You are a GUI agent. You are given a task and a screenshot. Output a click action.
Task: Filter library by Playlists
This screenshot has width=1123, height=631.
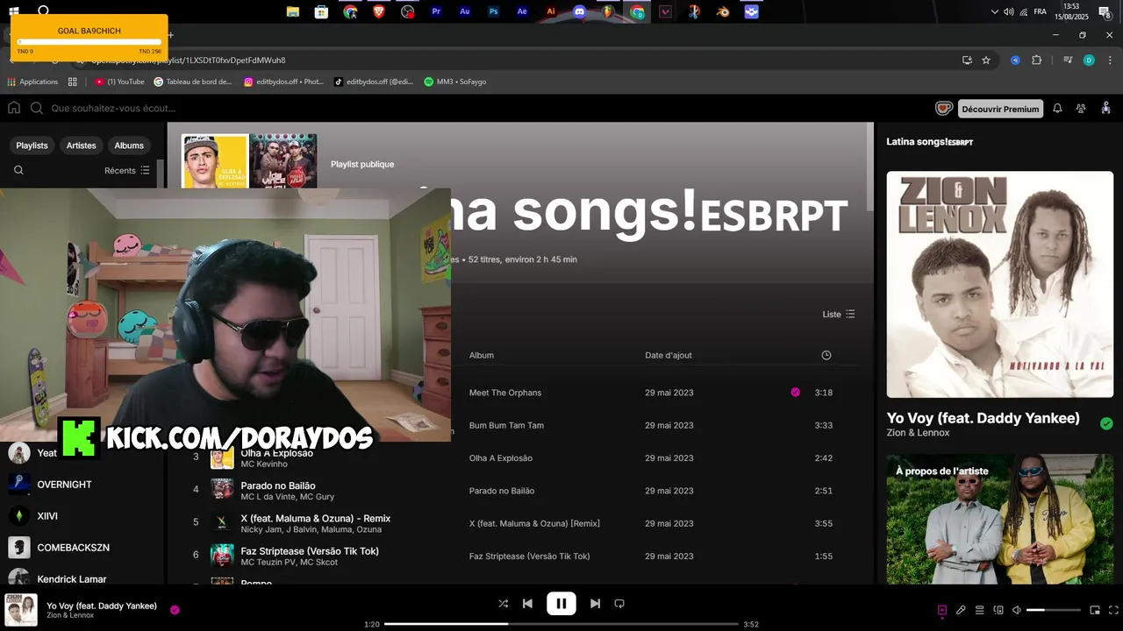coord(32,145)
